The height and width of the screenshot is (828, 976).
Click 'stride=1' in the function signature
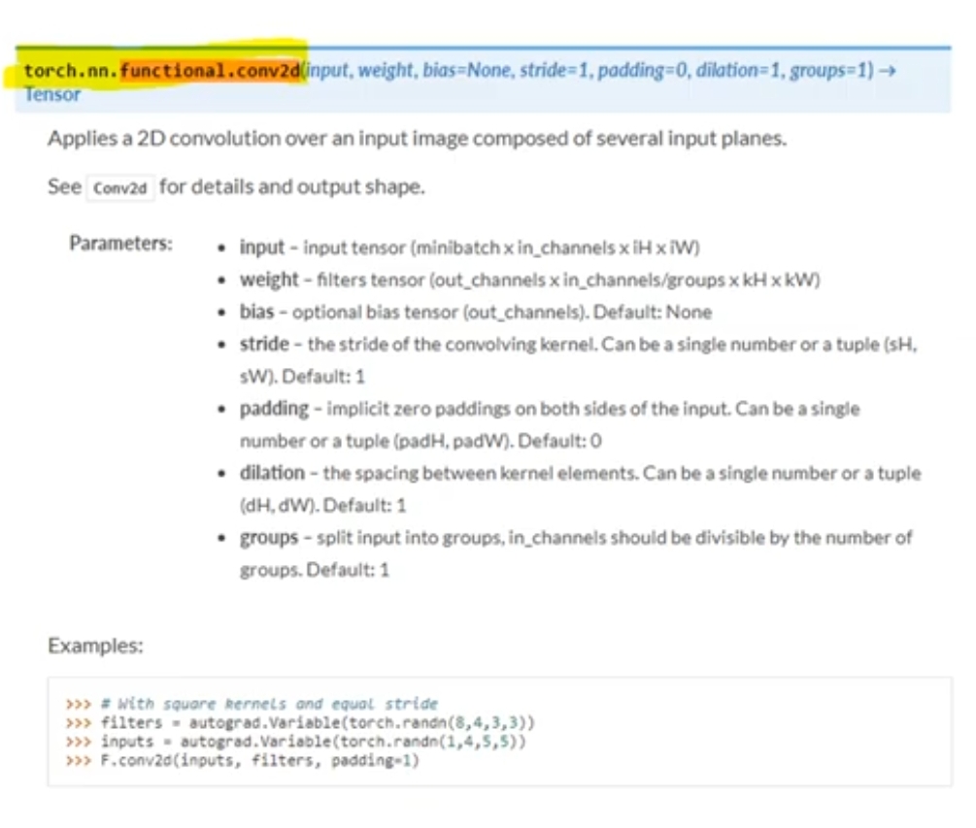pyautogui.click(x=554, y=70)
